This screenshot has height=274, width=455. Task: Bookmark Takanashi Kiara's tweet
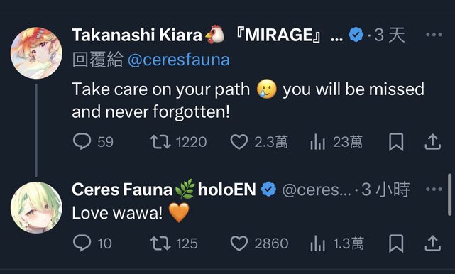396,142
